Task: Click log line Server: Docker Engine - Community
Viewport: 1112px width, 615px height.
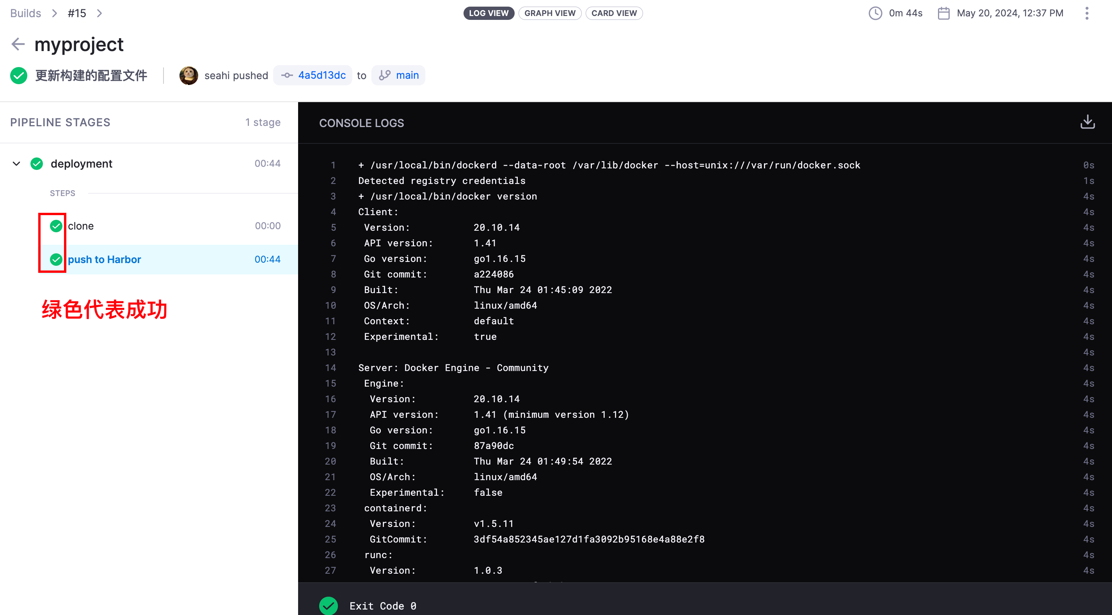Action: click(x=453, y=368)
